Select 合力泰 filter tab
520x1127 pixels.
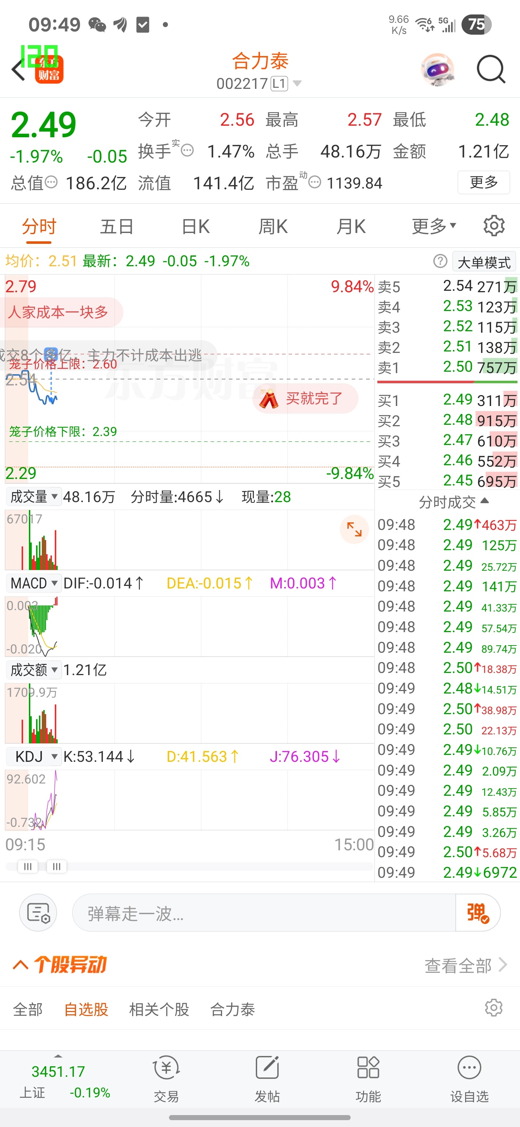click(233, 1009)
